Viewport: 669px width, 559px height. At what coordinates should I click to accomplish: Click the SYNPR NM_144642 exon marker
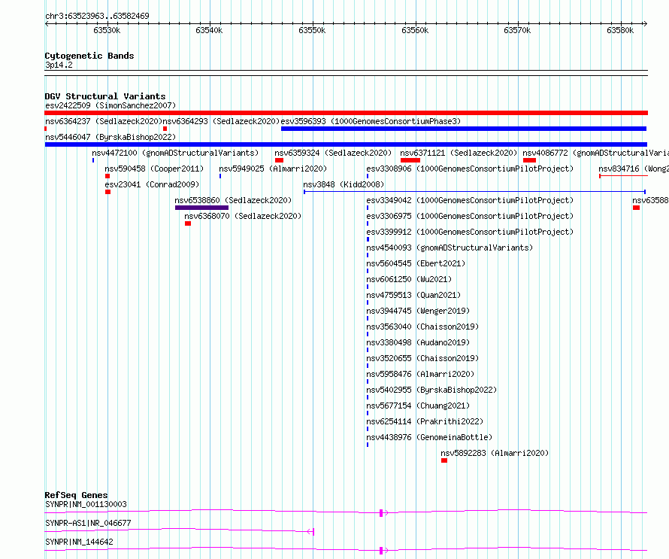tap(381, 551)
